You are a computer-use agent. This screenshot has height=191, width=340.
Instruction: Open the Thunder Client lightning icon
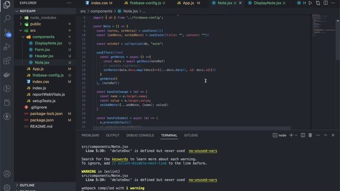click(7, 117)
